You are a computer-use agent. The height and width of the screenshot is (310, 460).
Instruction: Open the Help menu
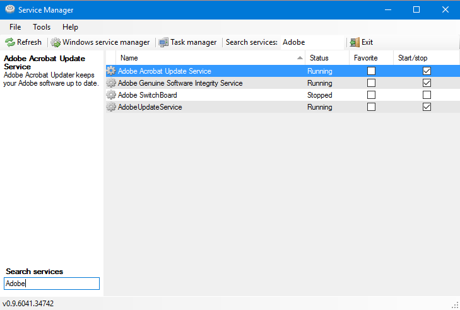pos(71,27)
